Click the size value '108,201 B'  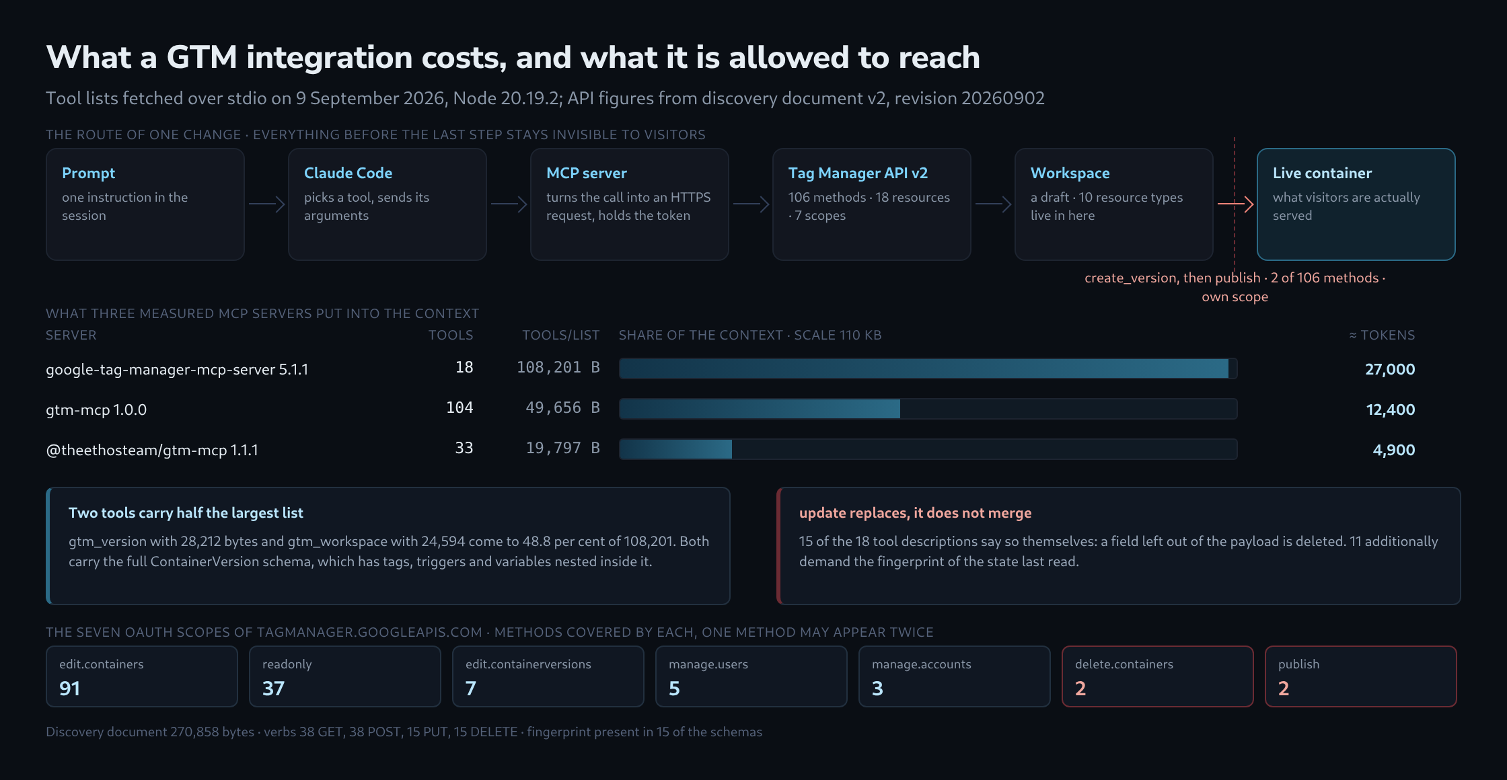pos(558,367)
